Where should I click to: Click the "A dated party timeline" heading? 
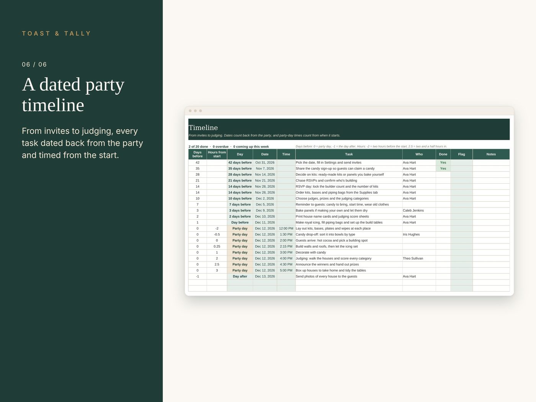click(73, 95)
